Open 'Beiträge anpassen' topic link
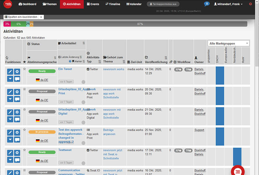Viewport: 259px width, 175px height. 109,132
